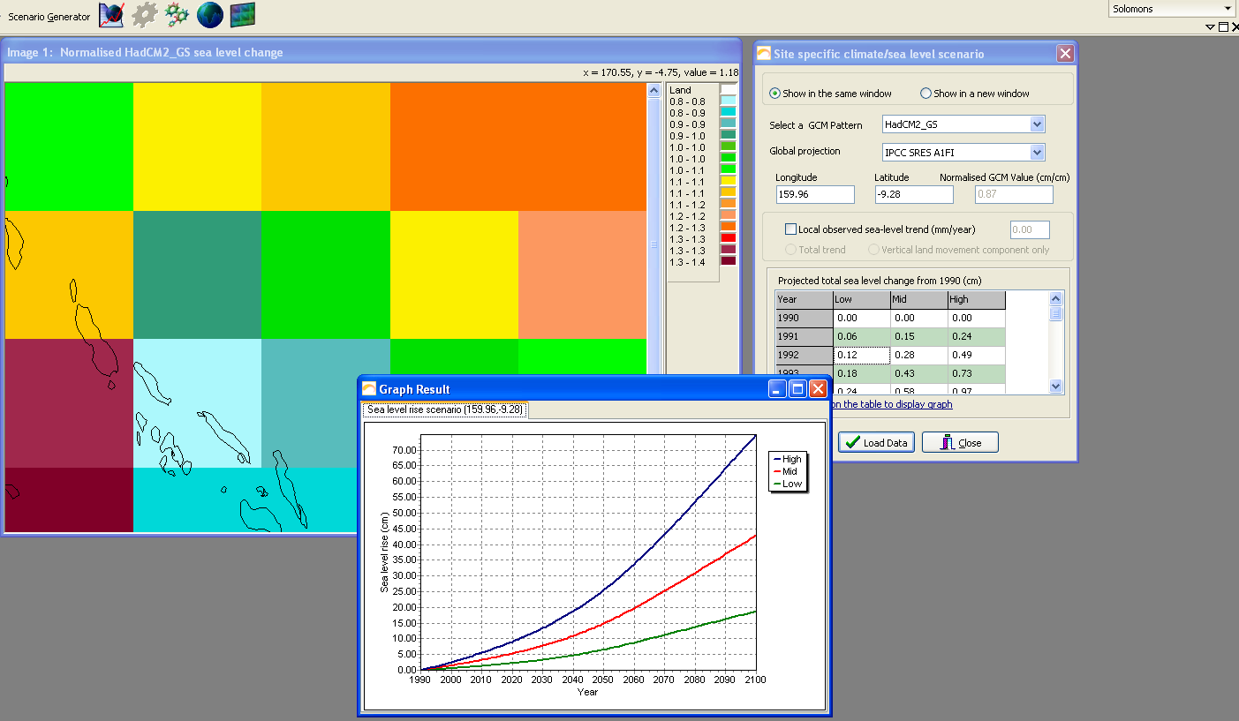Click the multi-colored gears toolbar icon
The height and width of the screenshot is (721, 1239).
tap(177, 15)
